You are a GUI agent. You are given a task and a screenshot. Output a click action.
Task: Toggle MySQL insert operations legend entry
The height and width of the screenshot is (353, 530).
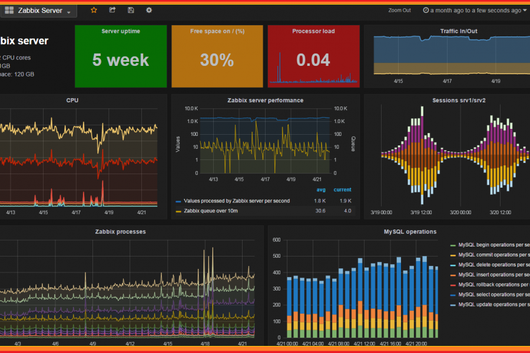[494, 275]
